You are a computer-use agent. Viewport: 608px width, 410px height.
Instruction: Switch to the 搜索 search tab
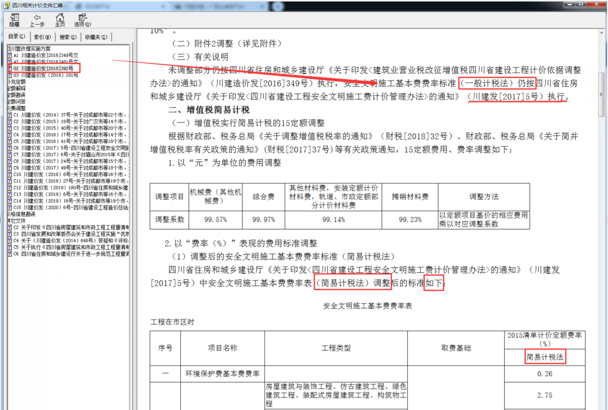(x=68, y=37)
